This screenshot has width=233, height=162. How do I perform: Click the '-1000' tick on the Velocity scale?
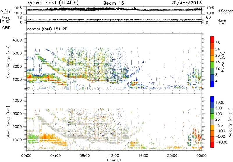221,142
